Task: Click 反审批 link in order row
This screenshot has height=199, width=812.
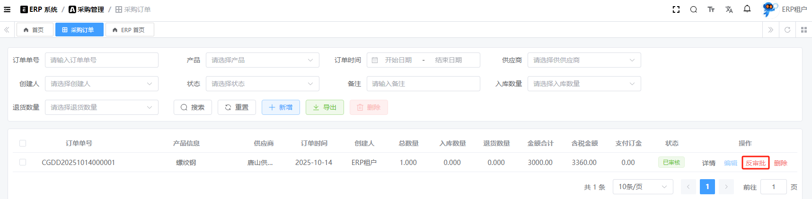Action: (x=755, y=163)
